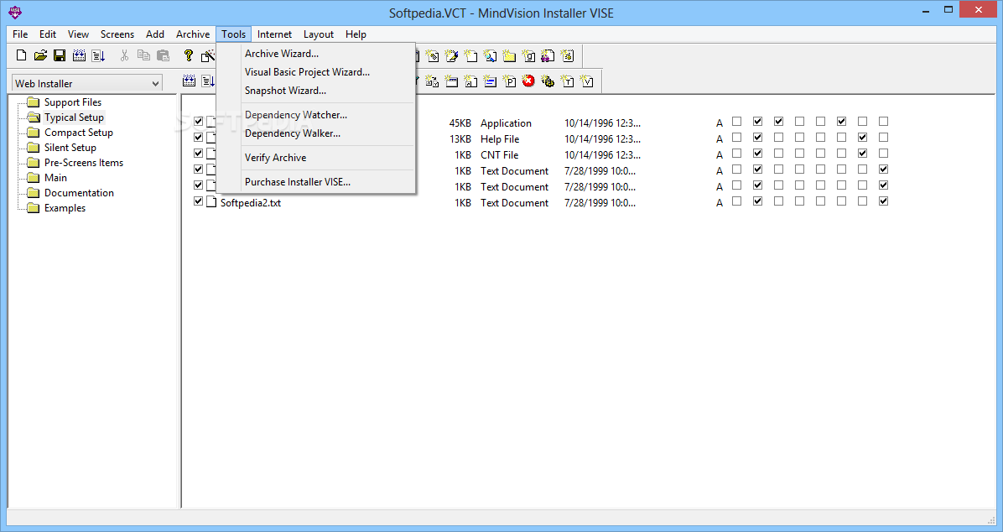
Task: Click the new item icon labeled T
Action: pos(568,81)
